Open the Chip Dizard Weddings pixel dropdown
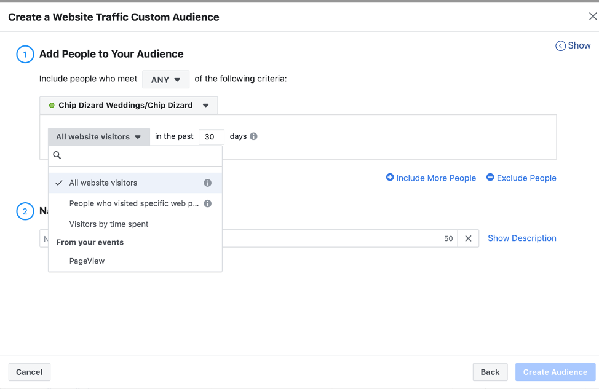The height and width of the screenshot is (389, 599). tap(129, 105)
